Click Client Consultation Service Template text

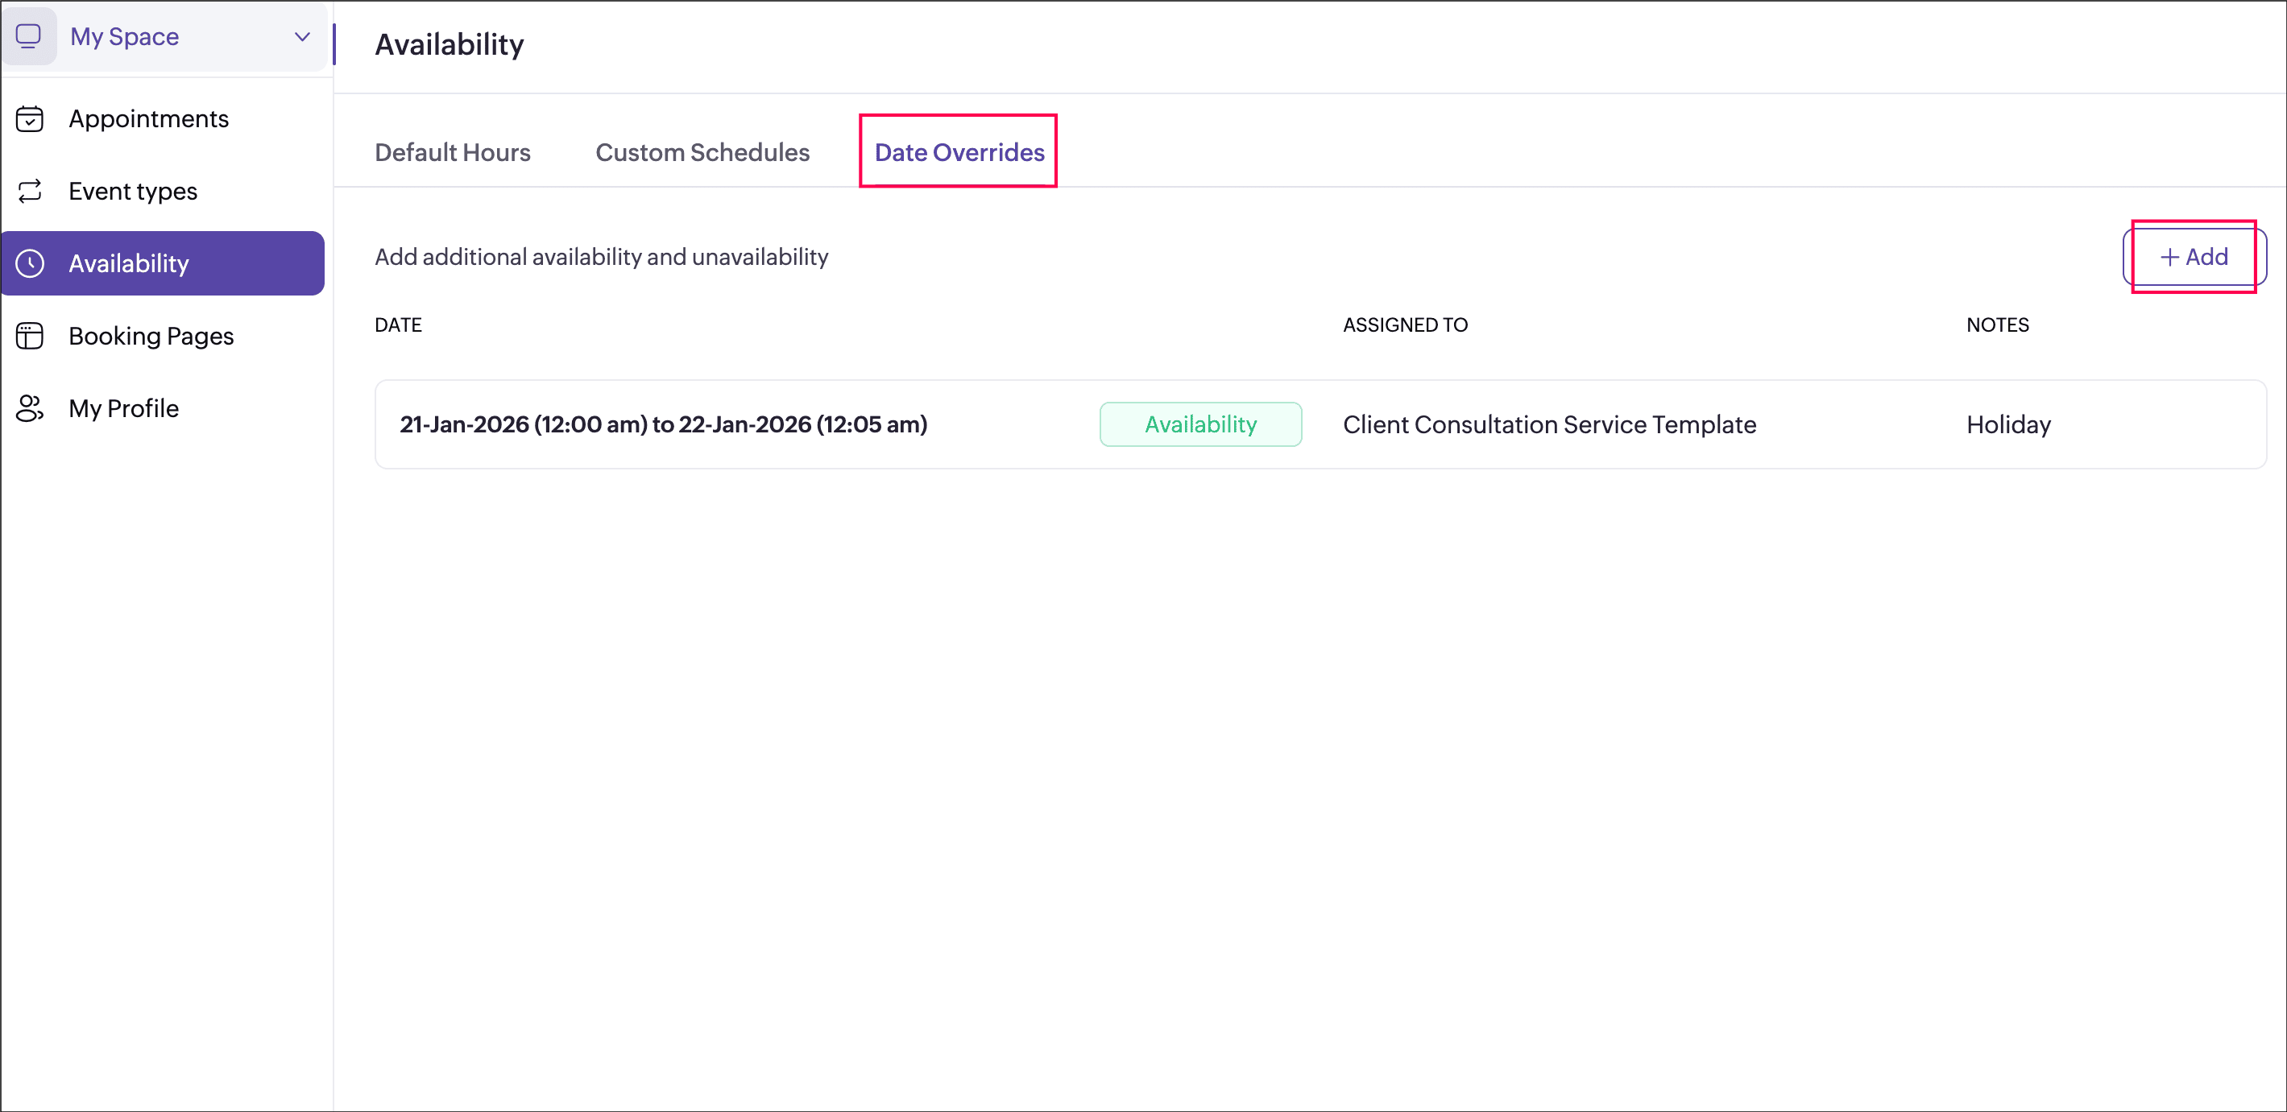[x=1548, y=424]
